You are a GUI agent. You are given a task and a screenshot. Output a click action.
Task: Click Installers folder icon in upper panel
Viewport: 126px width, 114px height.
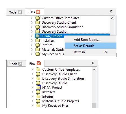tap(37, 40)
